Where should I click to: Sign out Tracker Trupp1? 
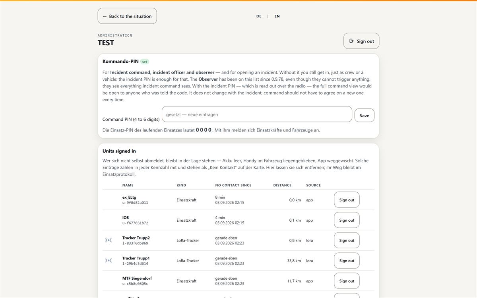coord(347,261)
